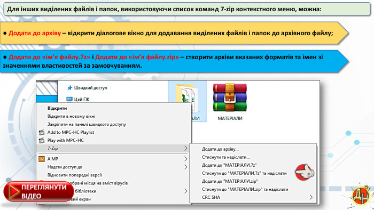
Task: Choose Надати доступ до
Action: click(x=65, y=167)
